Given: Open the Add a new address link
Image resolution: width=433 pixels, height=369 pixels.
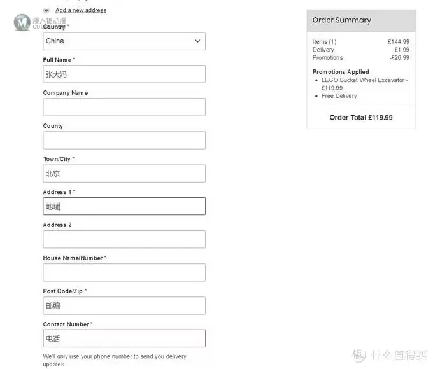Looking at the screenshot, I should 81,10.
